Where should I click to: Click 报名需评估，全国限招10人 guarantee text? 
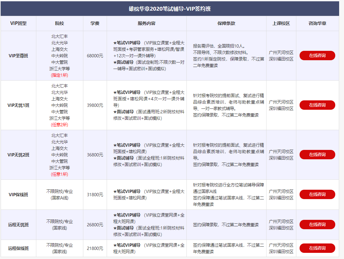tap(219, 46)
